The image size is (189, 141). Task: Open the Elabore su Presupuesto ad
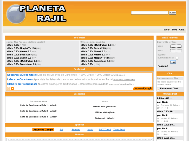point(22,84)
